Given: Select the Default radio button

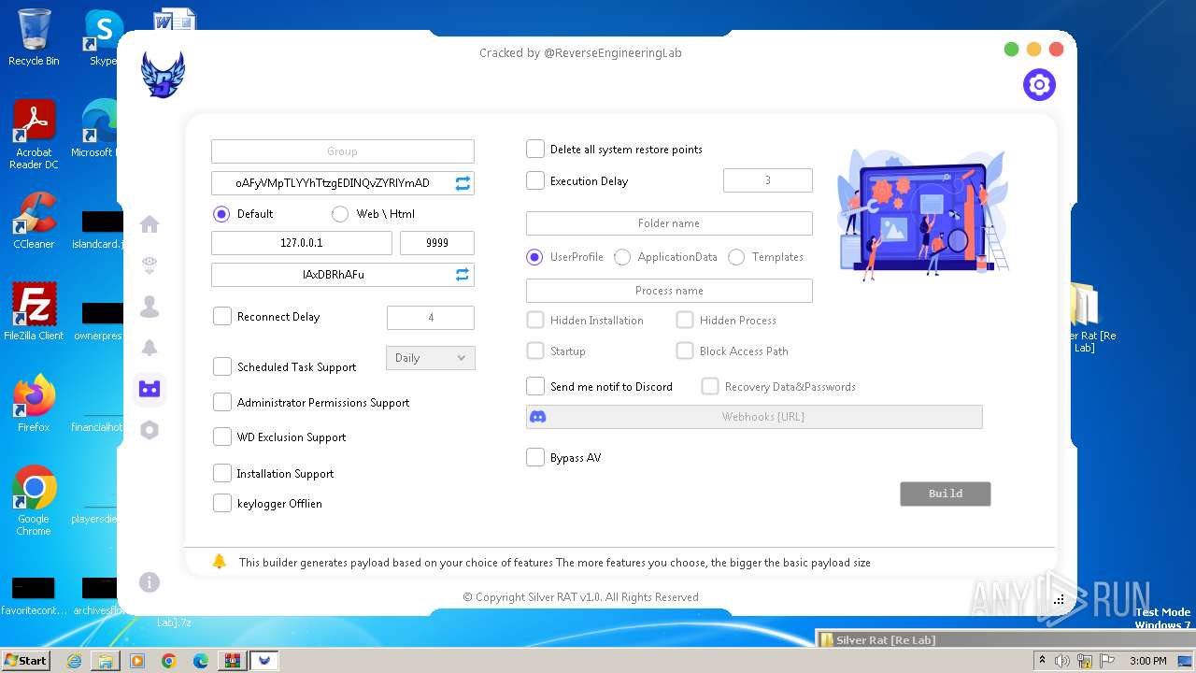Looking at the screenshot, I should (221, 214).
